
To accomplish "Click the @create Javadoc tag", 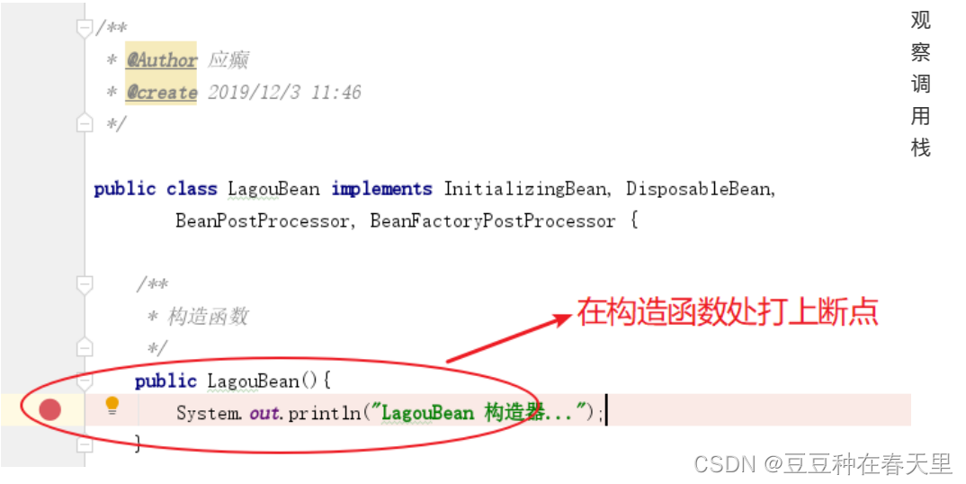I will [161, 93].
